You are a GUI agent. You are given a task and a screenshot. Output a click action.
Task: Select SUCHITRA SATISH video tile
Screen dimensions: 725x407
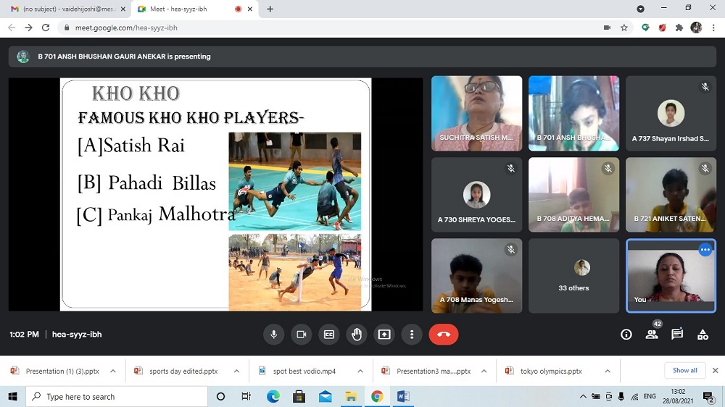476,113
